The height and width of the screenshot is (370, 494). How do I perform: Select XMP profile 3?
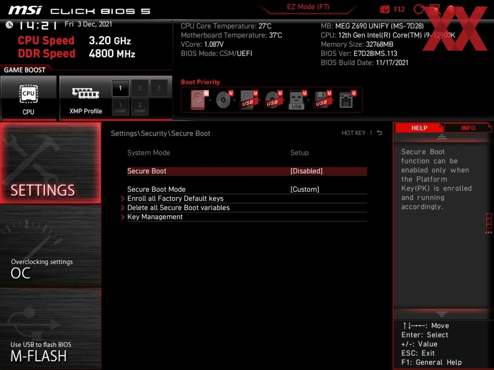click(159, 88)
